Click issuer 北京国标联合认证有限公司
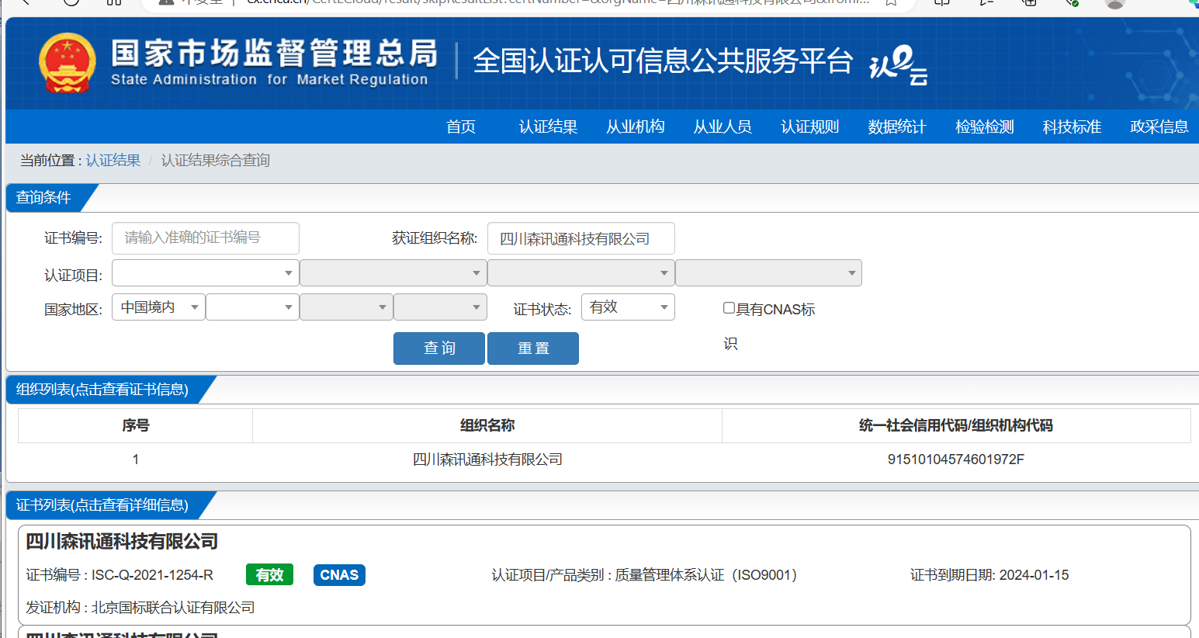This screenshot has width=1199, height=638. coord(173,608)
